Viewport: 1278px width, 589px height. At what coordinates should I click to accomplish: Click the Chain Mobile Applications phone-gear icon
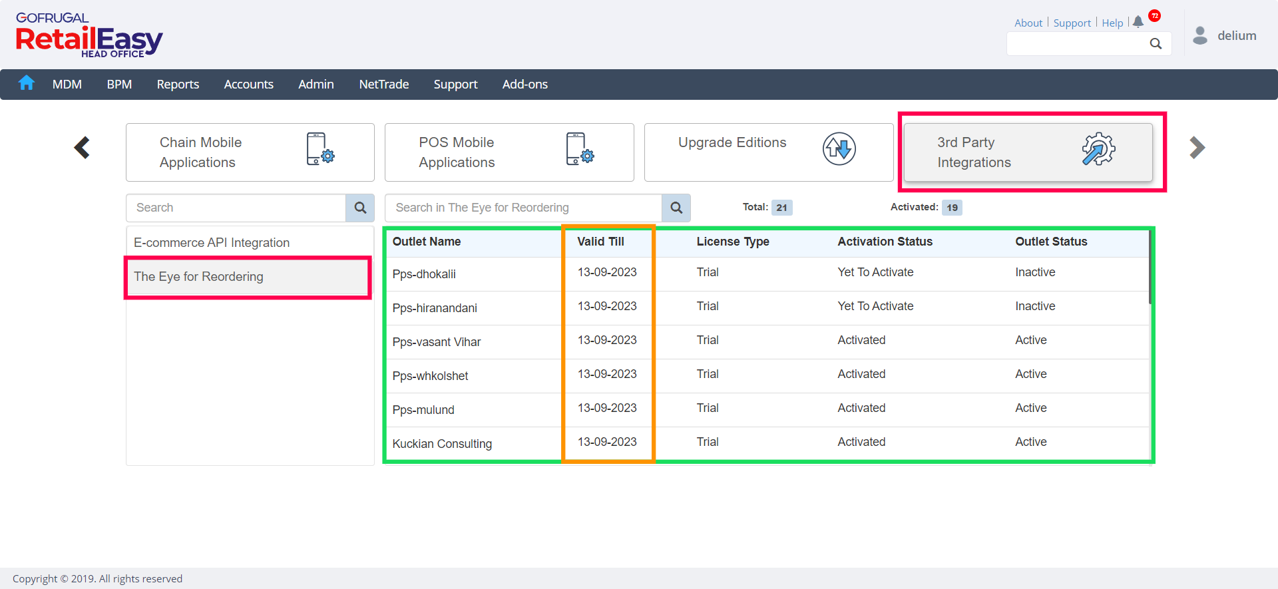coord(320,148)
